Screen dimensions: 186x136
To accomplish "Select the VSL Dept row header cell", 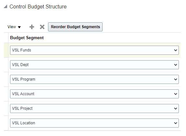I will (6, 65).
